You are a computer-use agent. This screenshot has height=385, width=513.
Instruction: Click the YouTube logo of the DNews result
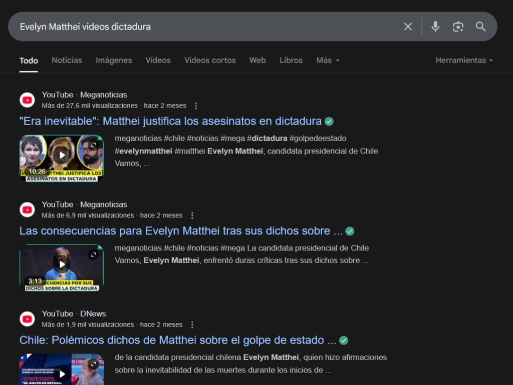point(27,319)
